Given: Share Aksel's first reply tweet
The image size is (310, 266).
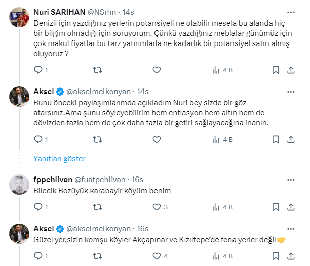Looking at the screenshot, I should 291,139.
